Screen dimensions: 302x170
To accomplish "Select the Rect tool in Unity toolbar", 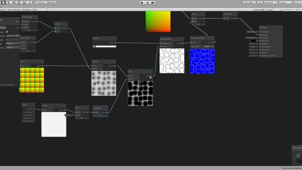I will coord(19,2).
